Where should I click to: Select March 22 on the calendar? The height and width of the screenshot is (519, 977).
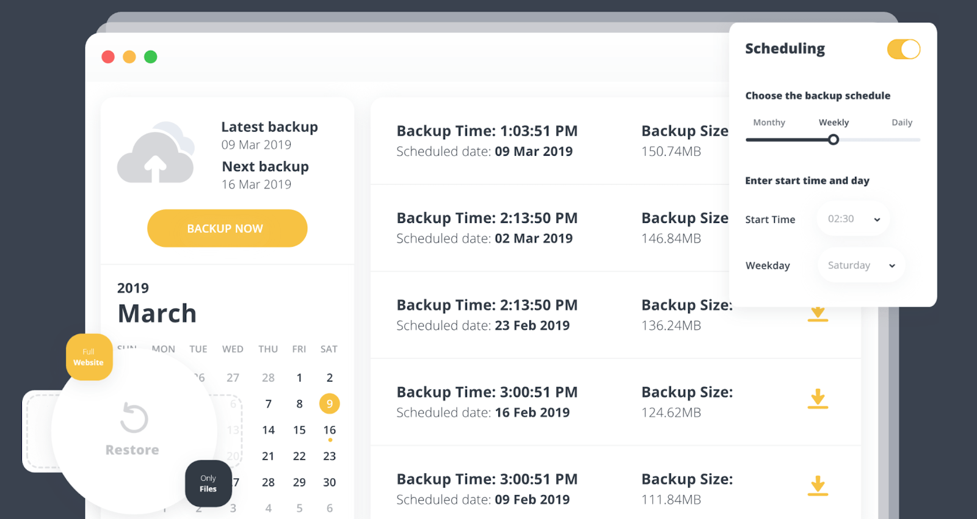tap(299, 456)
